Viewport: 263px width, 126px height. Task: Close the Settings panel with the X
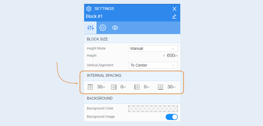point(175,9)
